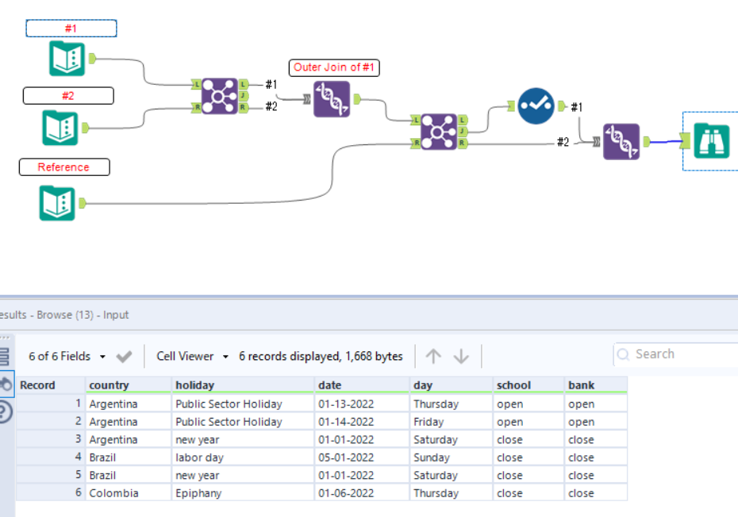
Task: Select the 01-06-2022 date cell
Action: tap(362, 493)
